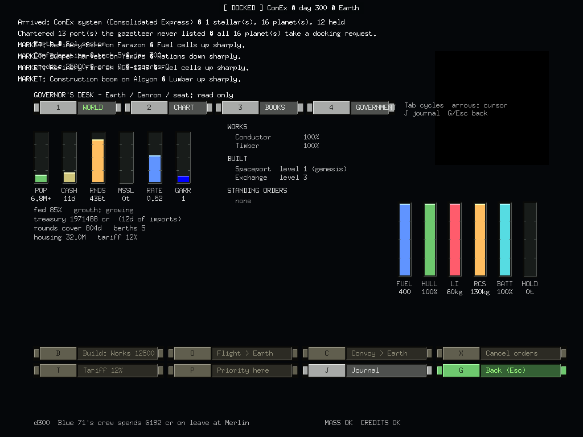This screenshot has height=437, width=583.
Task: Click the orange RNDS gauge bar
Action: pyautogui.click(x=98, y=158)
